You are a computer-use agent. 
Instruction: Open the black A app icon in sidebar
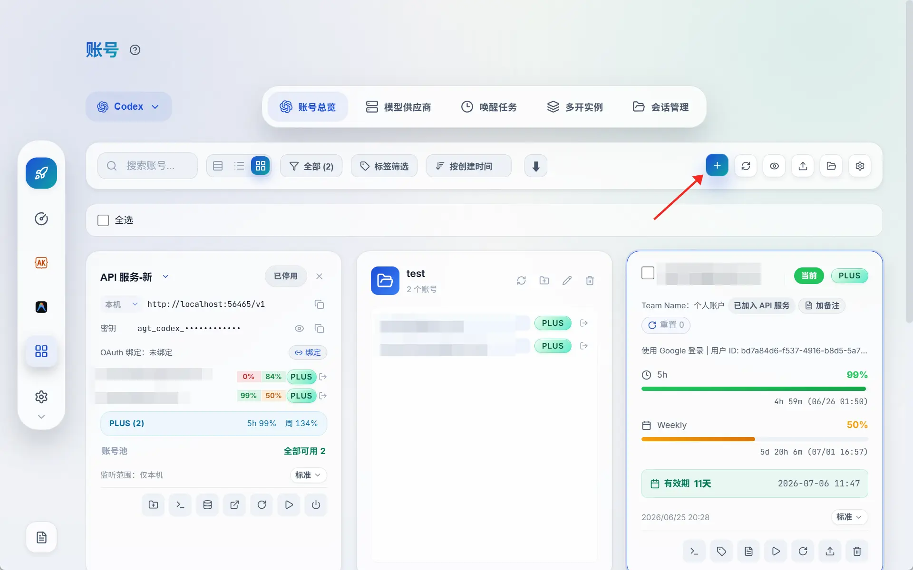click(41, 307)
